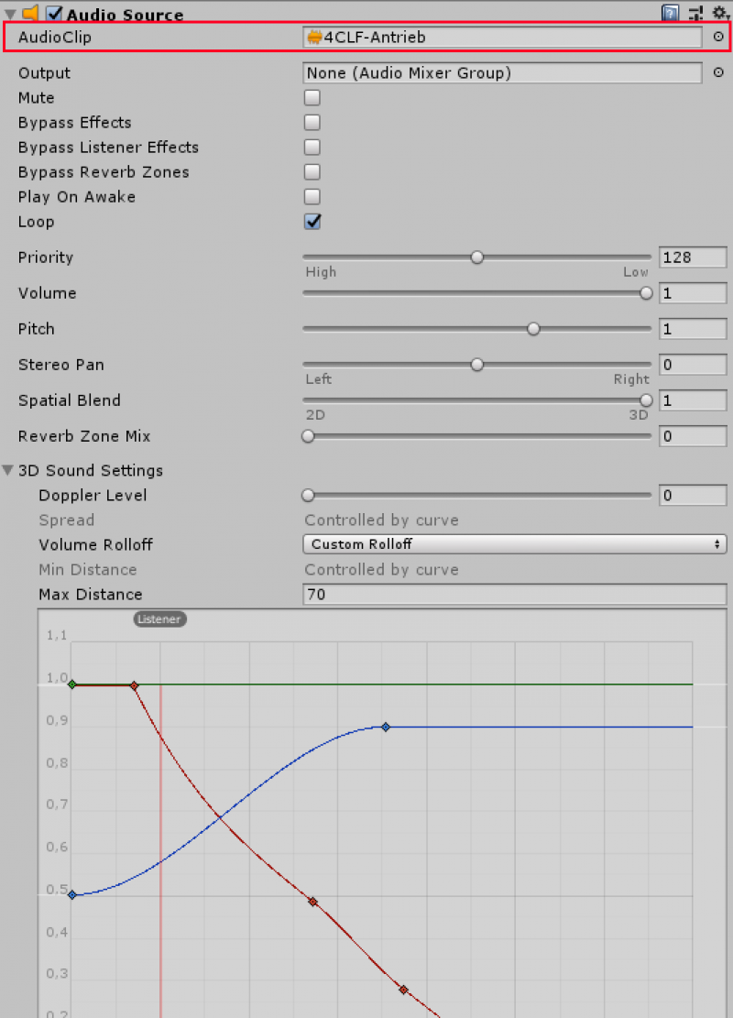733x1018 pixels.
Task: Collapse the Audio Source component foldout
Action: click(x=9, y=14)
